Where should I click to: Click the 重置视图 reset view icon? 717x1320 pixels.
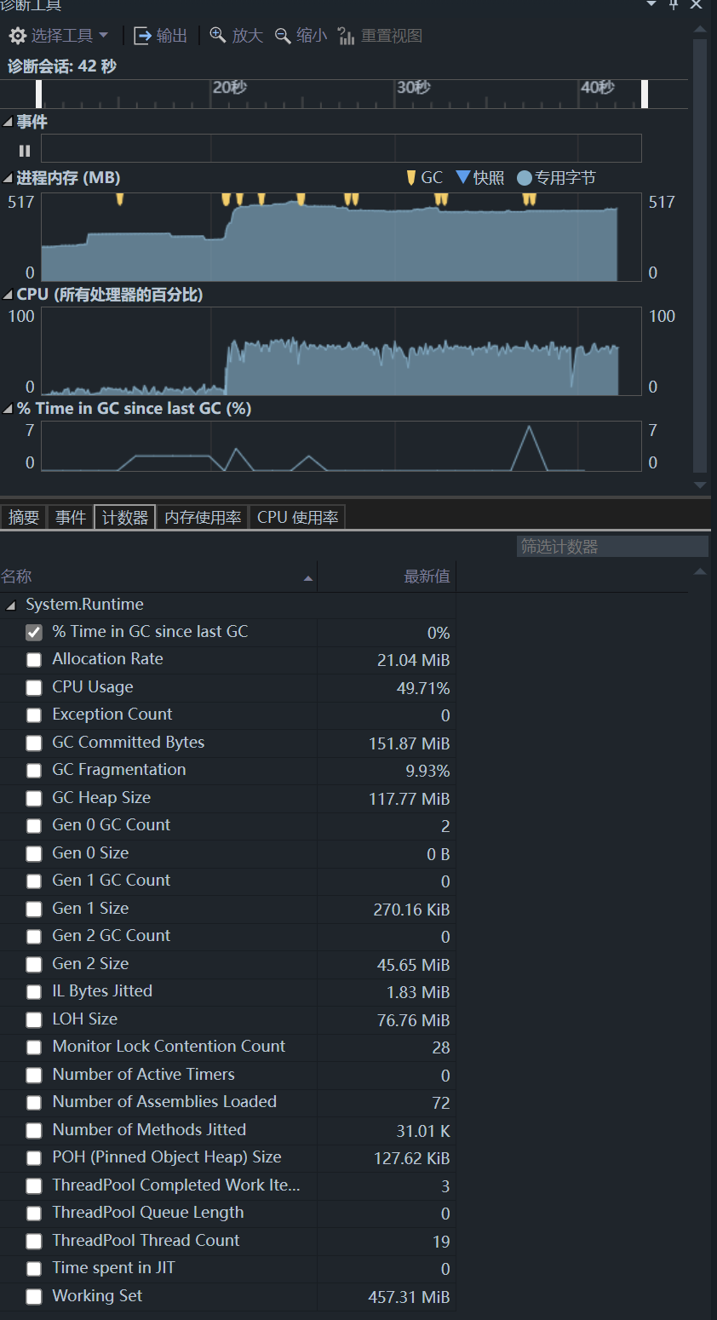click(347, 36)
